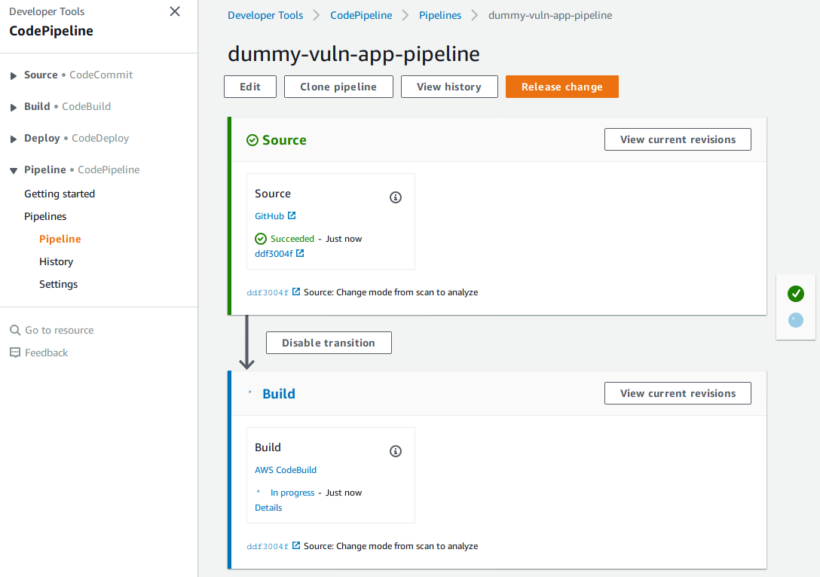This screenshot has width=820, height=577.
Task: Go to CodePipeline breadcrumb
Action: pyautogui.click(x=361, y=15)
